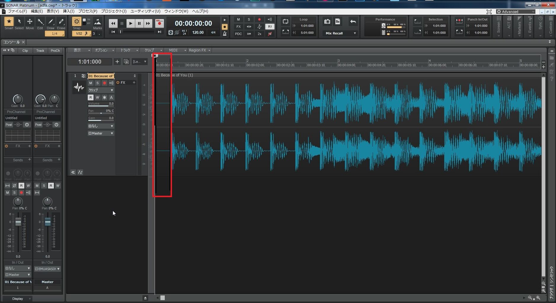Click the Rewind transport button

[113, 23]
